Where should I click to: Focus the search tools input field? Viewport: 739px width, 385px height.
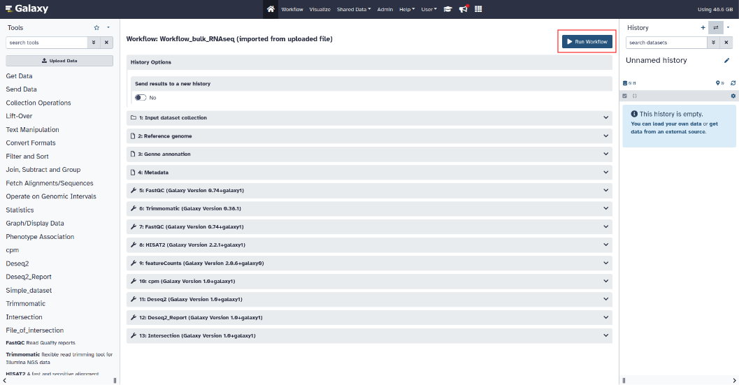(x=46, y=43)
